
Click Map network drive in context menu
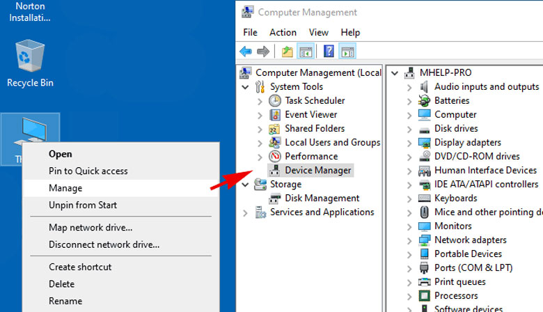90,227
